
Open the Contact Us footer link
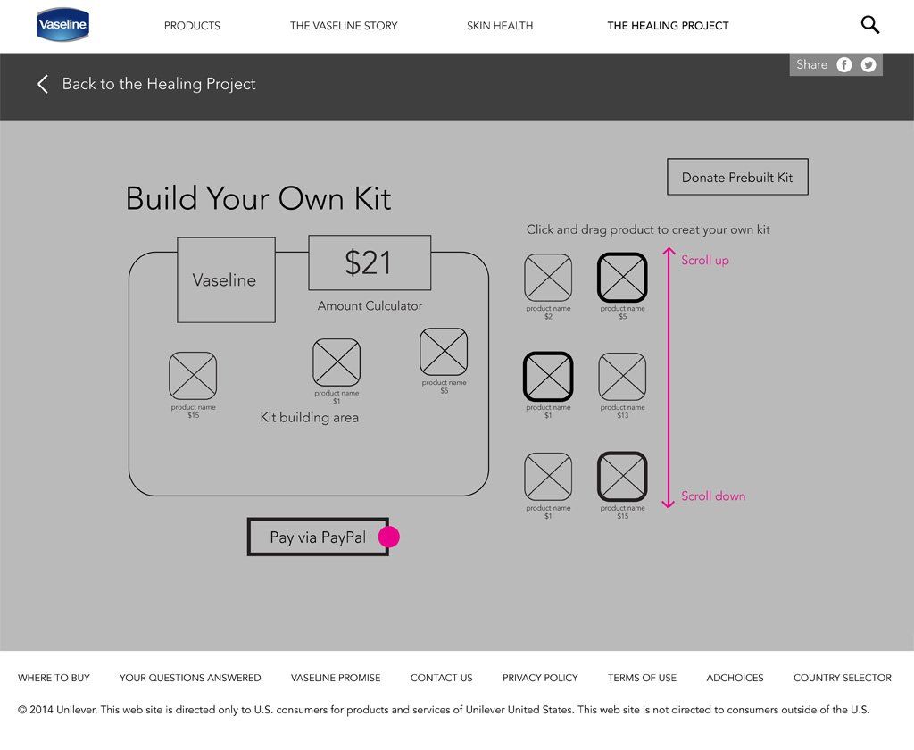tap(441, 678)
